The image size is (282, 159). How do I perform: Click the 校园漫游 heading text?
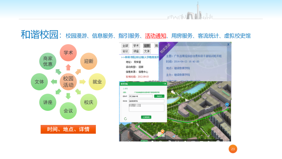pyautogui.click(x=76, y=36)
